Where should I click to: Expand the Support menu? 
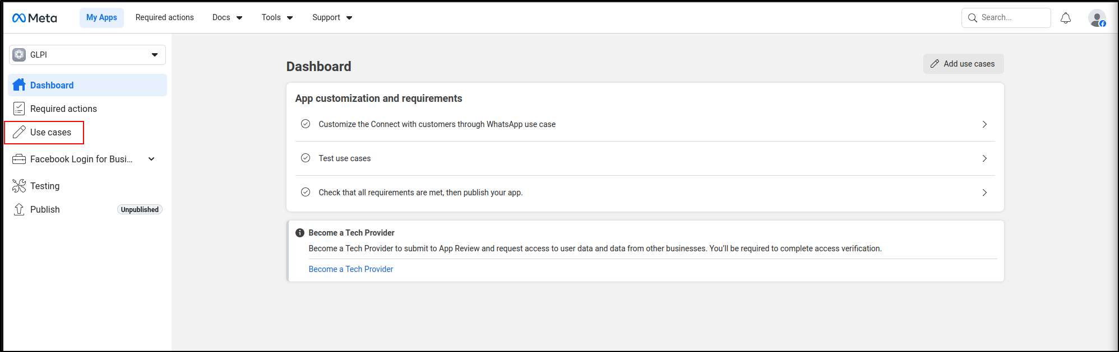point(332,18)
